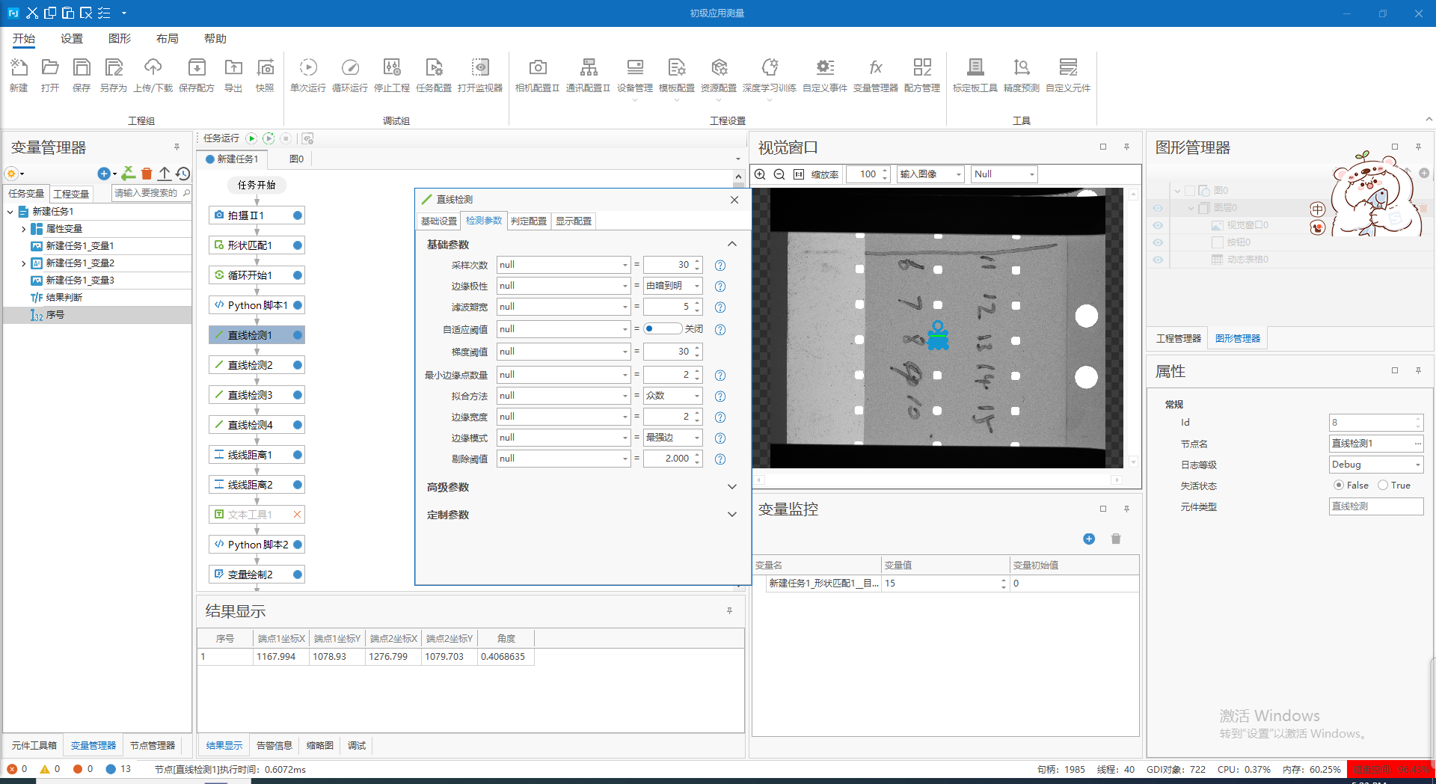Open the 设置 menu
1436x784 pixels.
tap(72, 39)
